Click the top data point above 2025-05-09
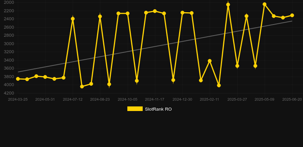303x147 pixels. (265, 4)
